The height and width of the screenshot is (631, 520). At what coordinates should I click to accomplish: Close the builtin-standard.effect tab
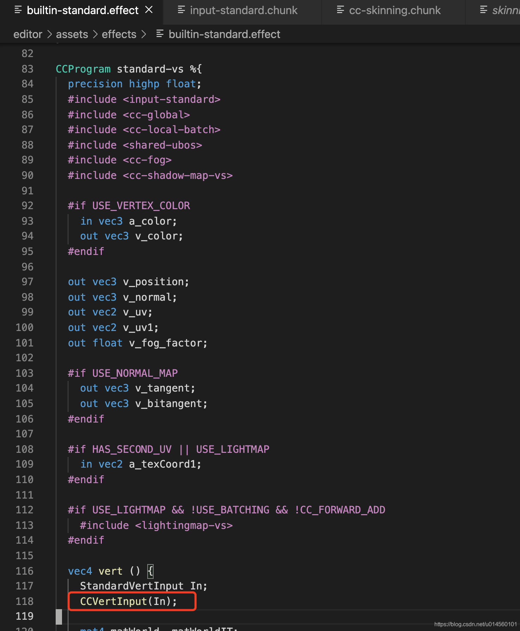click(149, 10)
